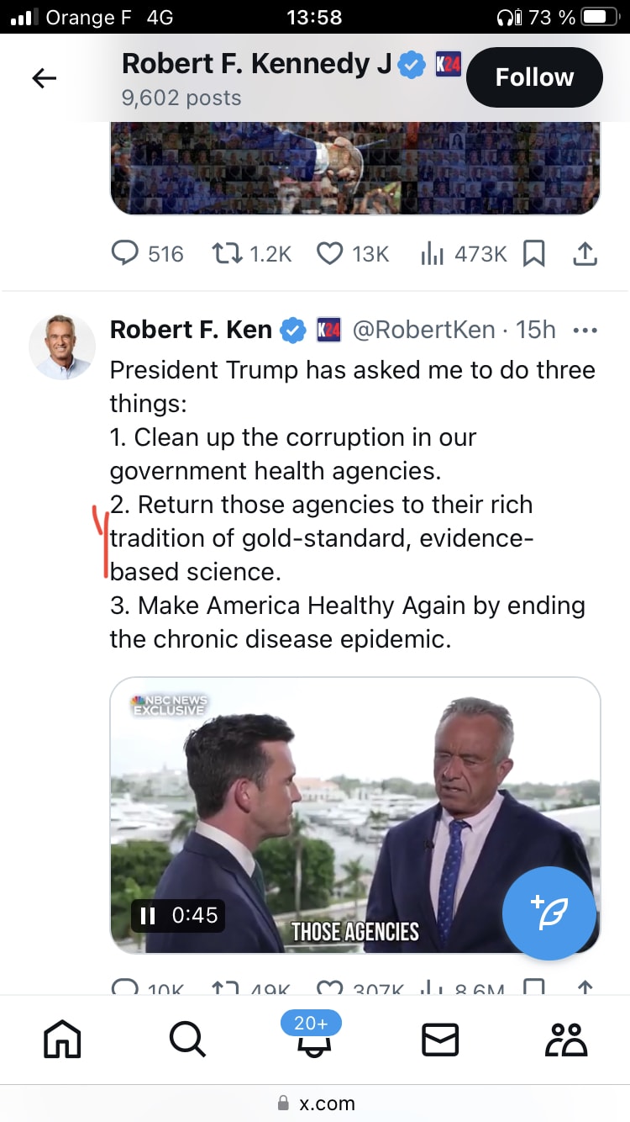Like the post with 13K likes
630x1122 pixels.
330,254
